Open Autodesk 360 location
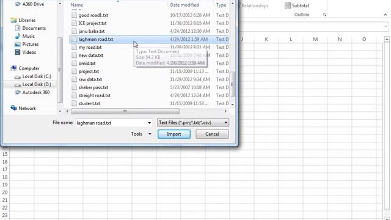Screen dimensions: 391x220 click(x=36, y=92)
